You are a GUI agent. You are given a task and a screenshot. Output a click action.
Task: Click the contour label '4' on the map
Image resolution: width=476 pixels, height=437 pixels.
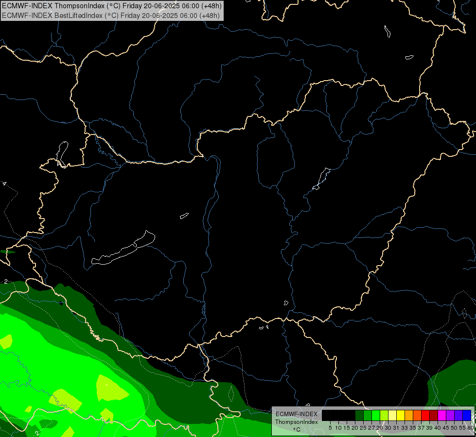(x=4, y=184)
